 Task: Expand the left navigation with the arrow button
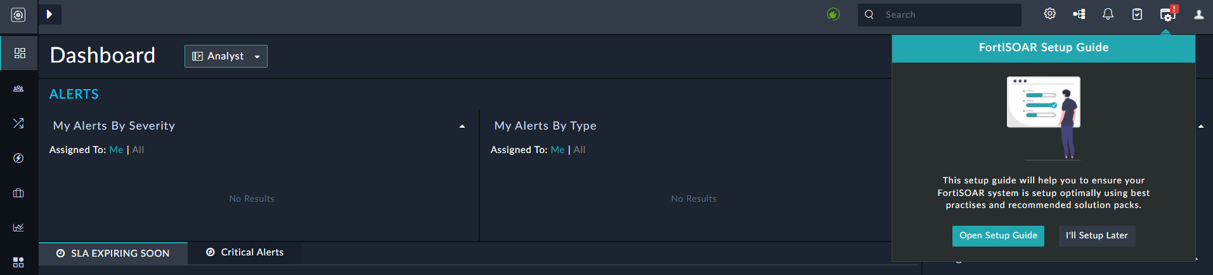point(49,14)
